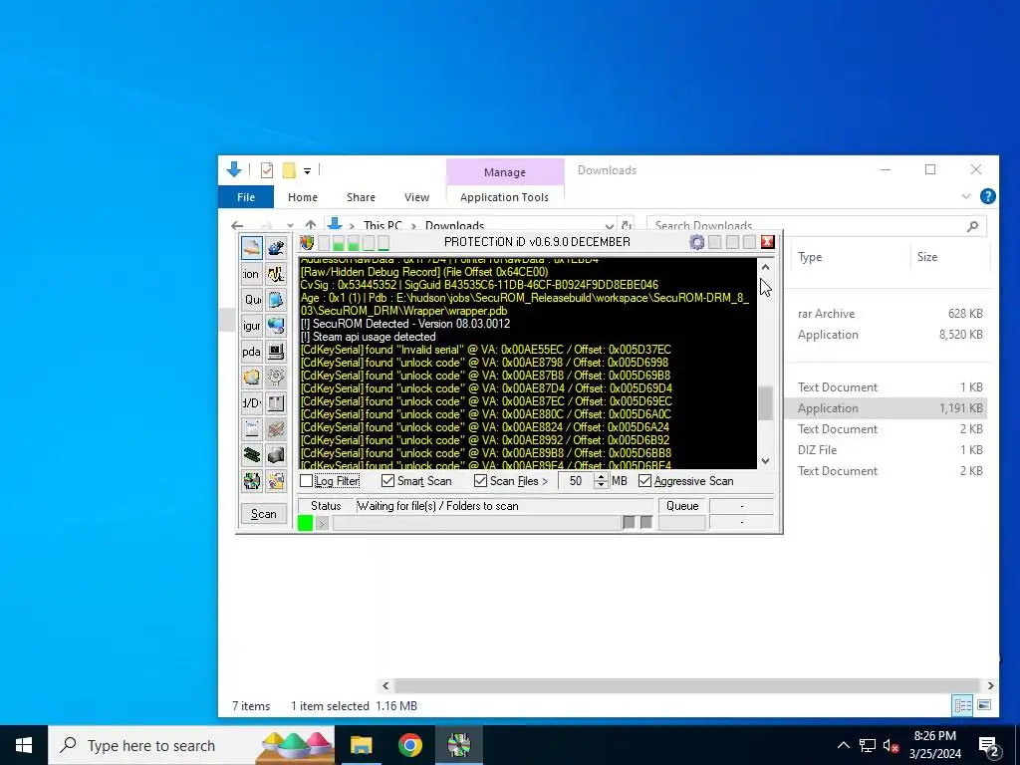Click the 'igur' sidebar button
The width and height of the screenshot is (1020, 765).
(x=252, y=326)
